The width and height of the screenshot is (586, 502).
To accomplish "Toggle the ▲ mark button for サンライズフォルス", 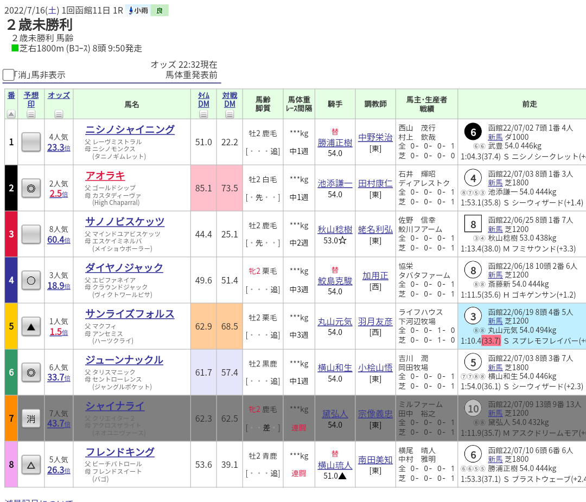I will (31, 326).
